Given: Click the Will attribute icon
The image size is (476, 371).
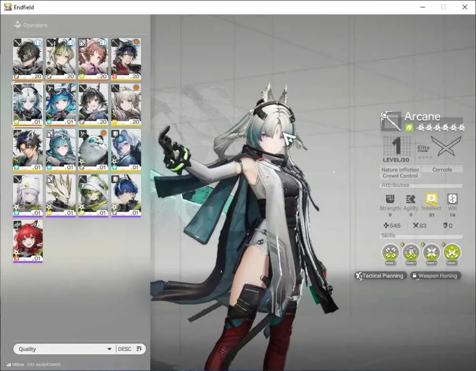Looking at the screenshot, I should (x=452, y=199).
